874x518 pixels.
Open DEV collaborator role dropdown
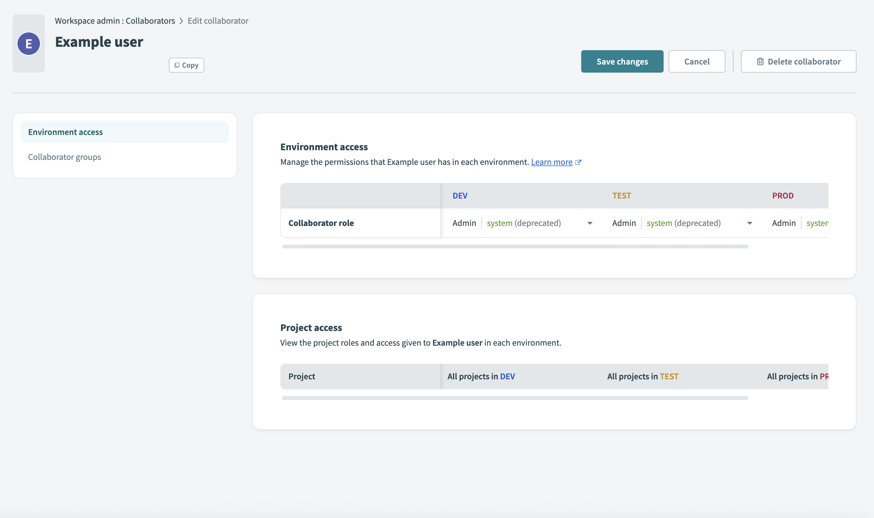tap(522, 223)
